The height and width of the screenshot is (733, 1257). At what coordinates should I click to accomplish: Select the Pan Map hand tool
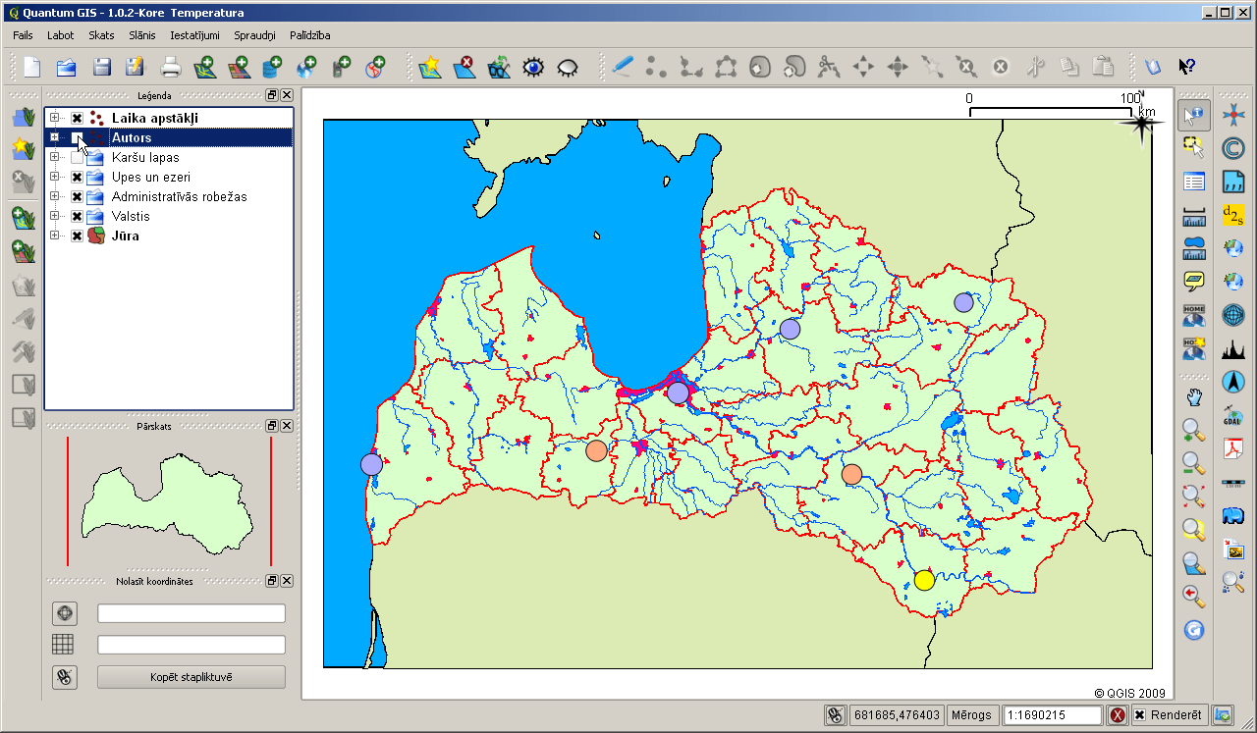pos(1194,396)
